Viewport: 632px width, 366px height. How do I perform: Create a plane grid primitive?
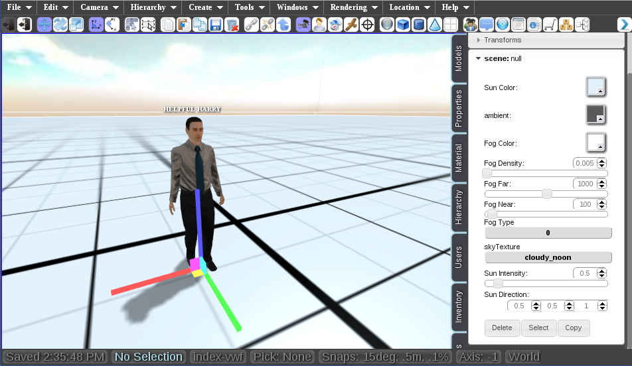(451, 25)
